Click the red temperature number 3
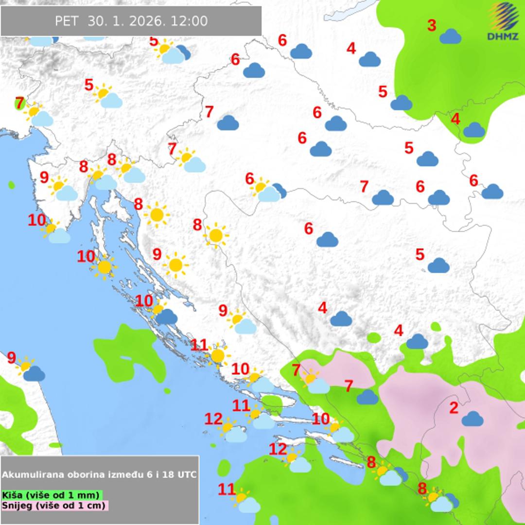 pos(432,25)
